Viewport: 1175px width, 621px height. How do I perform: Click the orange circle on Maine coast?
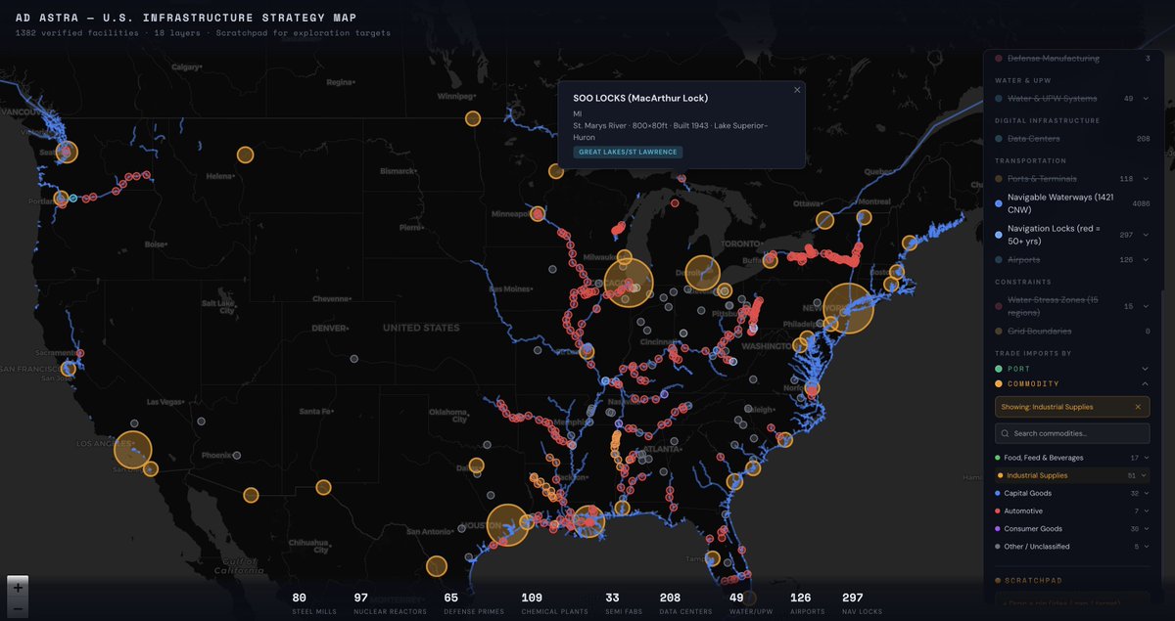[910, 242]
